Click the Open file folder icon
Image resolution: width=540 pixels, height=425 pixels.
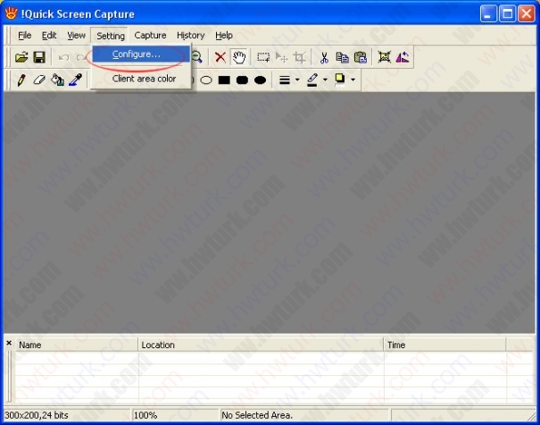coord(21,57)
